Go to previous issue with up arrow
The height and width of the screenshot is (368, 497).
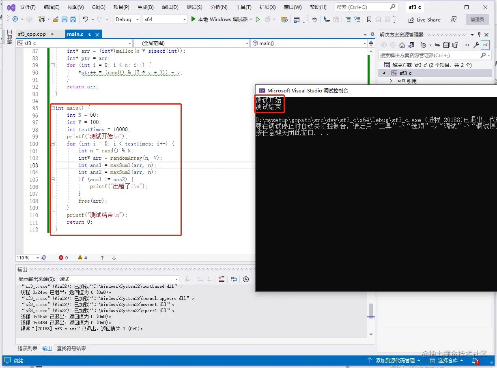[102, 258]
